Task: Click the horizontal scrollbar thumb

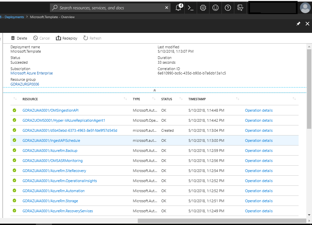Action: 222,221
